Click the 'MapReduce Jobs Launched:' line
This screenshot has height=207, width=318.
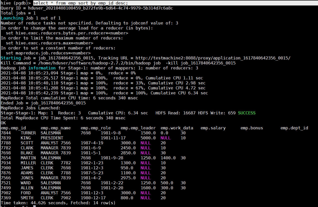point(31,108)
